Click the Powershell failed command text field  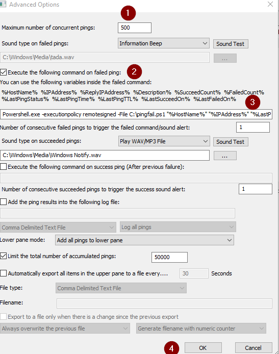point(136,114)
